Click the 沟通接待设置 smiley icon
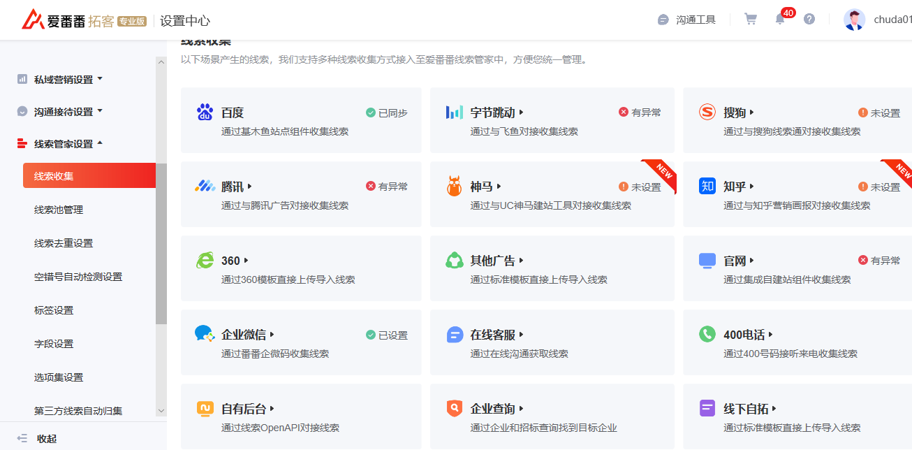Viewport: 912px width, 450px height. click(x=22, y=111)
